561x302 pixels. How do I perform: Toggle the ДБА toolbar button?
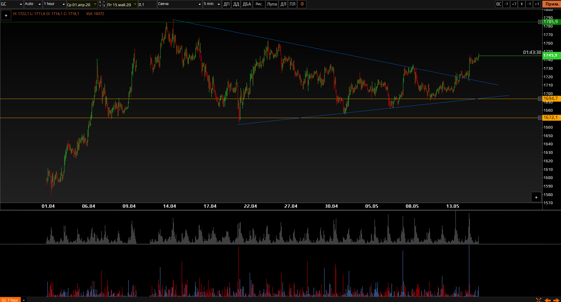coord(247,4)
